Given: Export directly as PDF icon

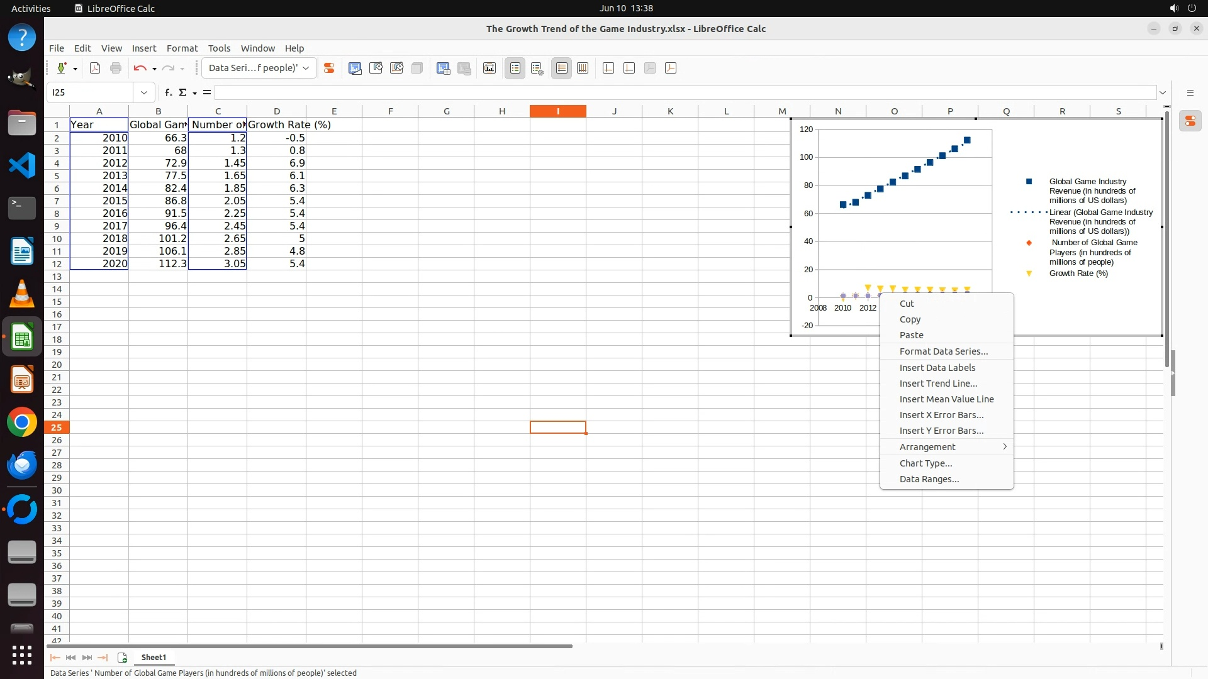Looking at the screenshot, I should coord(95,68).
